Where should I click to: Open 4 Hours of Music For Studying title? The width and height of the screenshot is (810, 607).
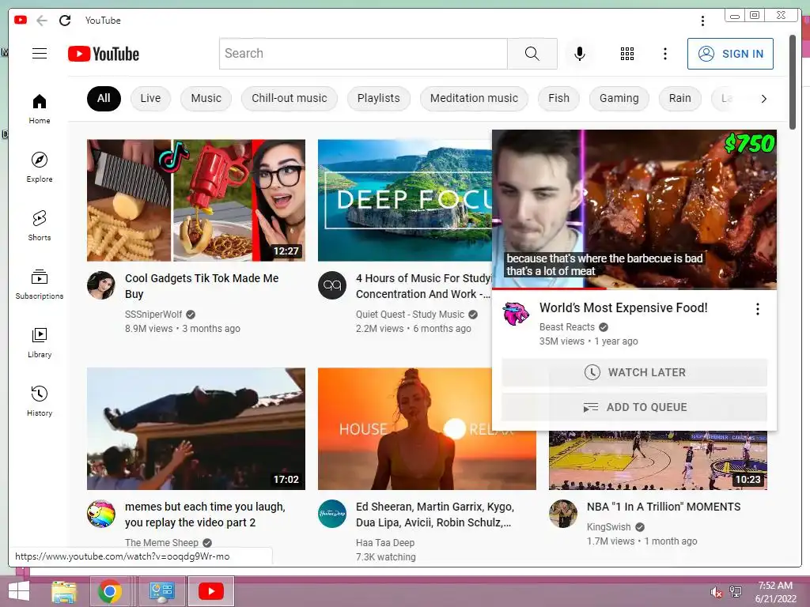[424, 286]
